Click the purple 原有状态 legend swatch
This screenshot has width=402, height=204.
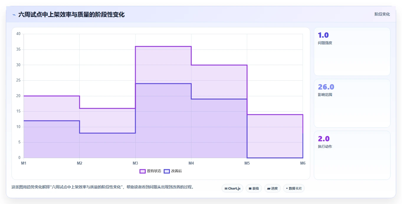pos(142,171)
